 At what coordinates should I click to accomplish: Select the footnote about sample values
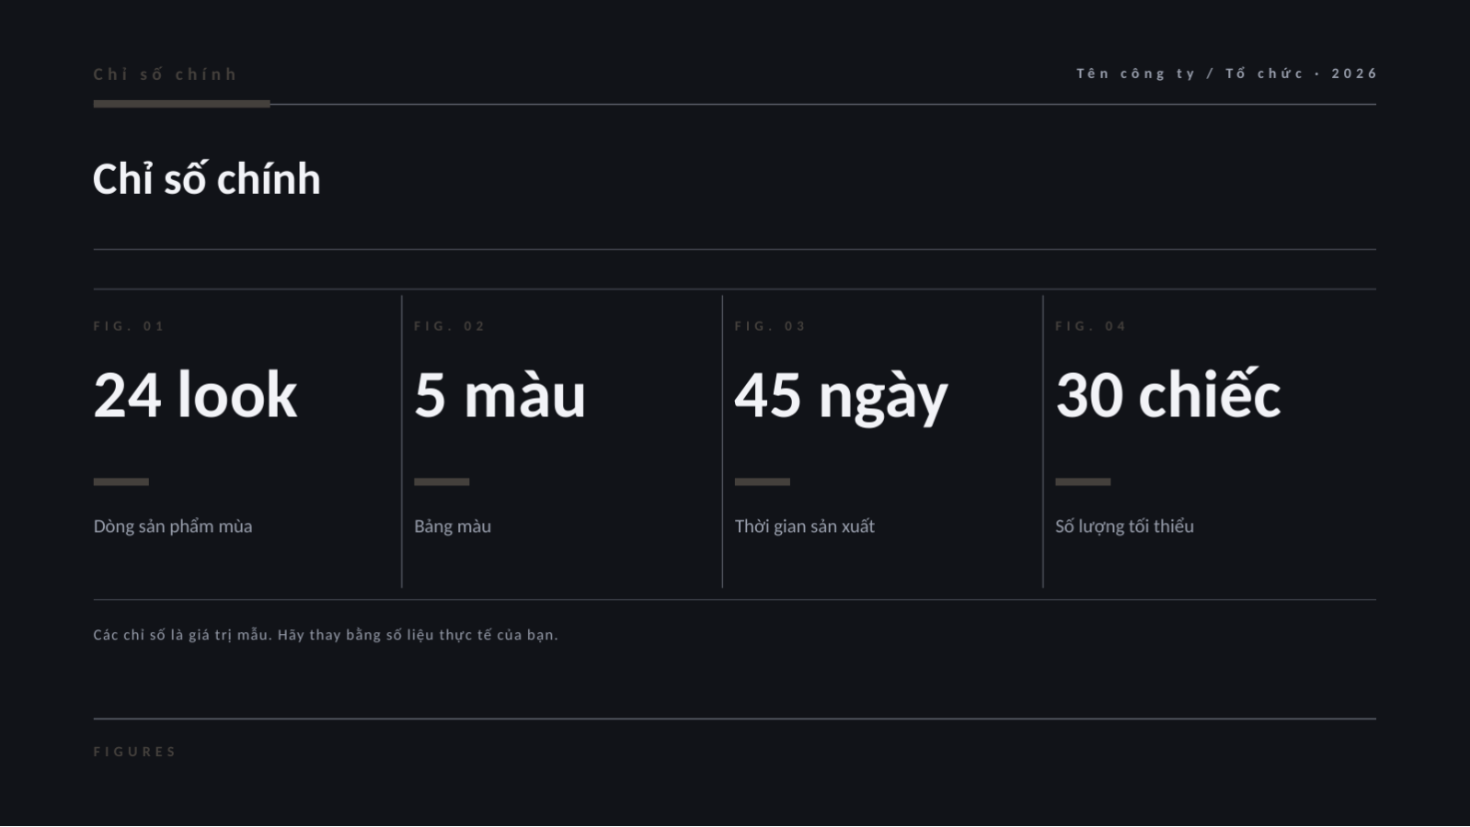tap(326, 635)
